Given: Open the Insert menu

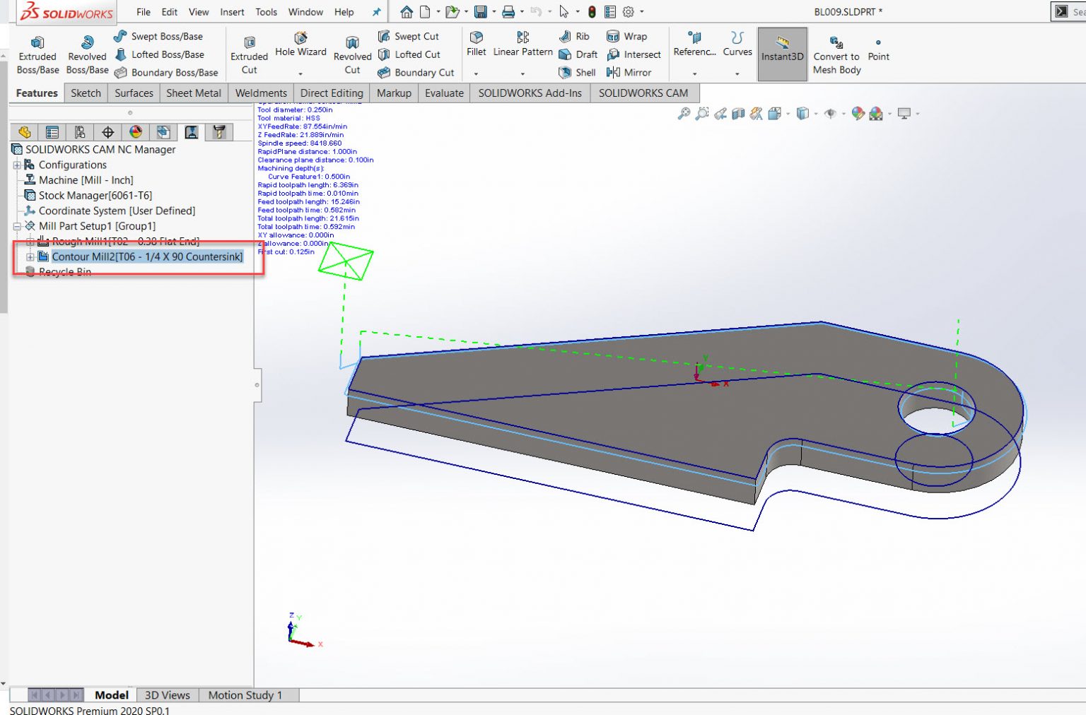Looking at the screenshot, I should click(x=232, y=12).
